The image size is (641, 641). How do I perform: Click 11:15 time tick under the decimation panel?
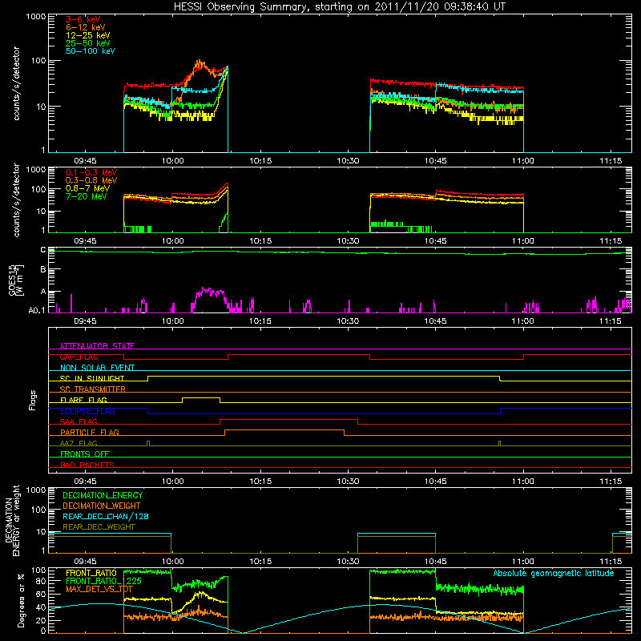[x=611, y=562]
